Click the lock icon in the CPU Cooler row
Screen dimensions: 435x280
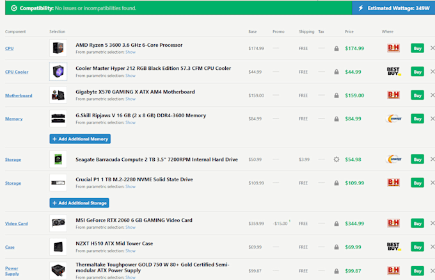[x=336, y=72]
